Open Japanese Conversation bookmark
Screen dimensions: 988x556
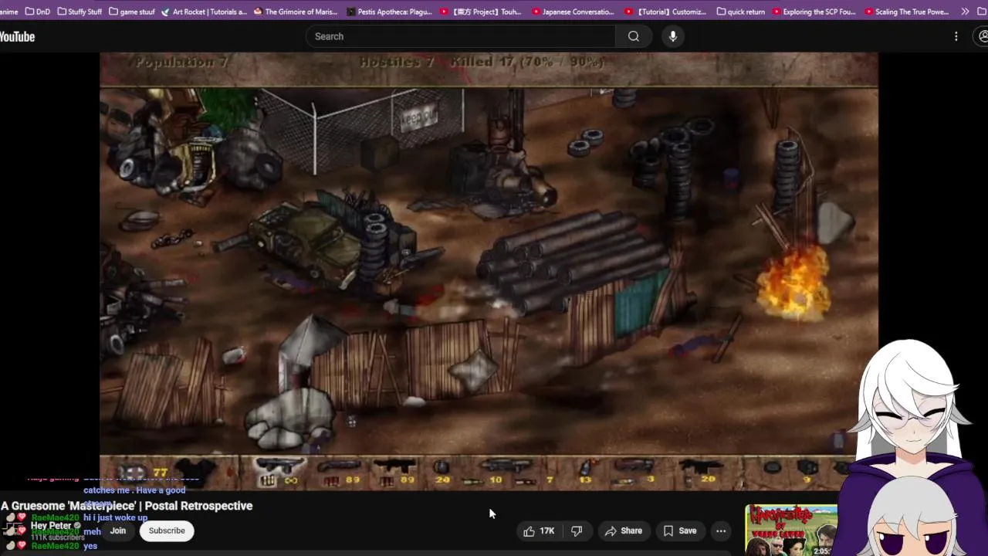[573, 12]
